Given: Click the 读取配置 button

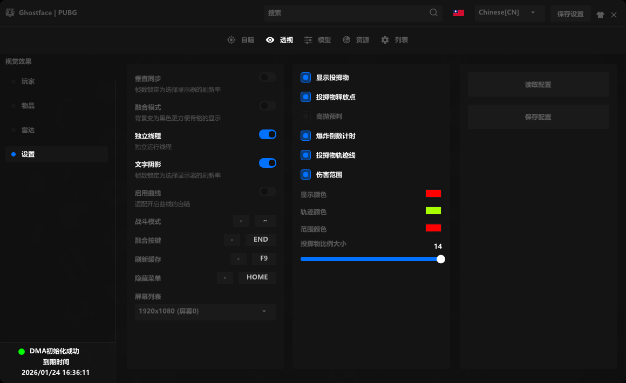Looking at the screenshot, I should tap(538, 85).
